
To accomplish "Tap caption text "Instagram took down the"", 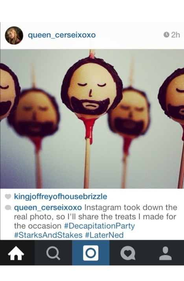I will tap(131, 208).
